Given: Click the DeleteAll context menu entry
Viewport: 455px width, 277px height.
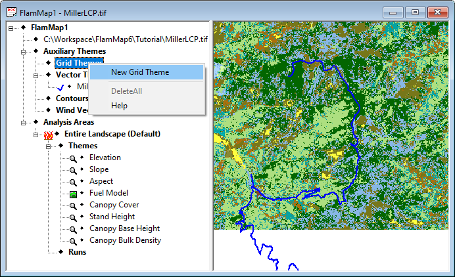Looking at the screenshot, I should pyautogui.click(x=147, y=91).
